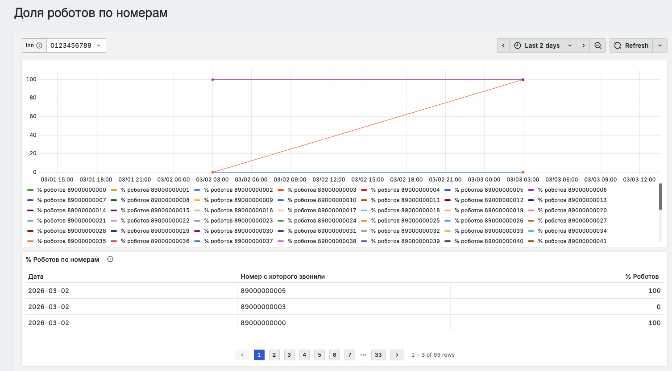672x371 pixels.
Task: Go to table page 2
Action: 274,355
